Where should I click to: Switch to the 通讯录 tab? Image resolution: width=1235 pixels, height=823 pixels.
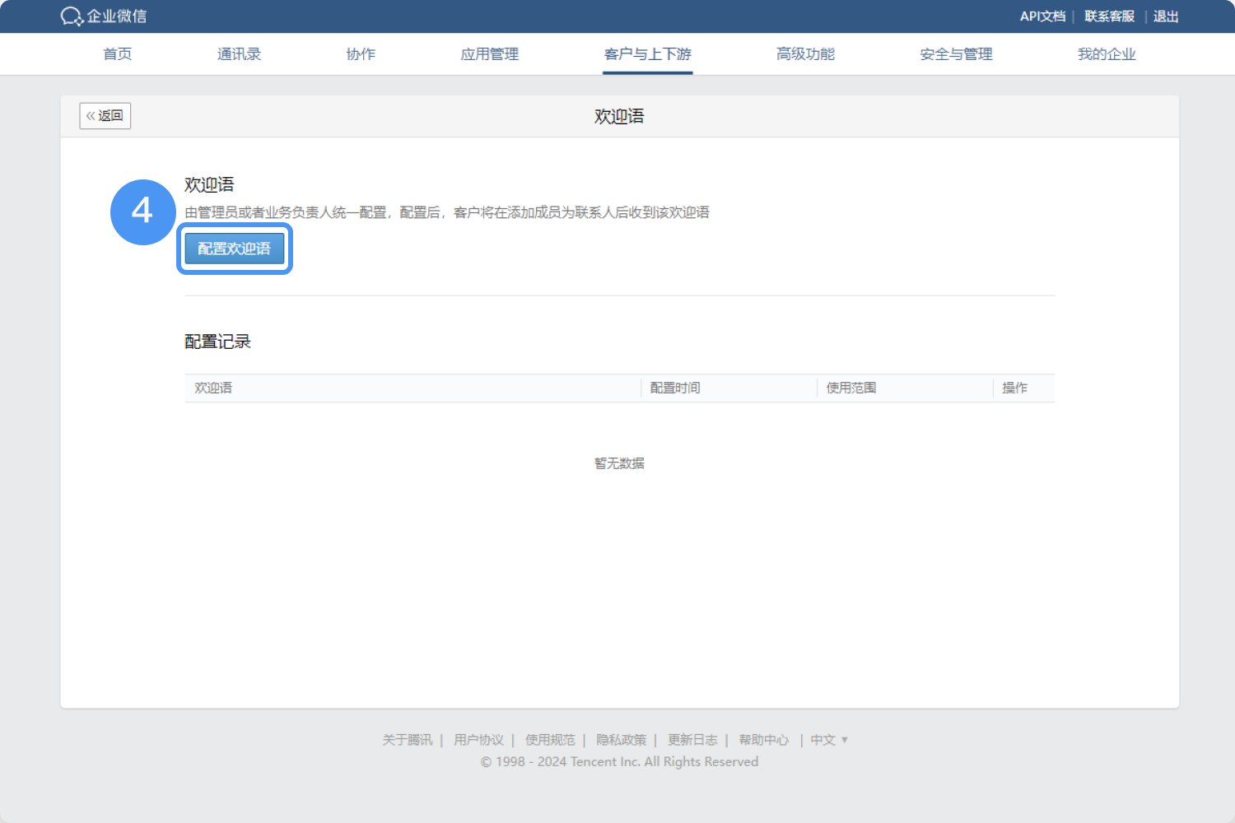click(x=239, y=54)
